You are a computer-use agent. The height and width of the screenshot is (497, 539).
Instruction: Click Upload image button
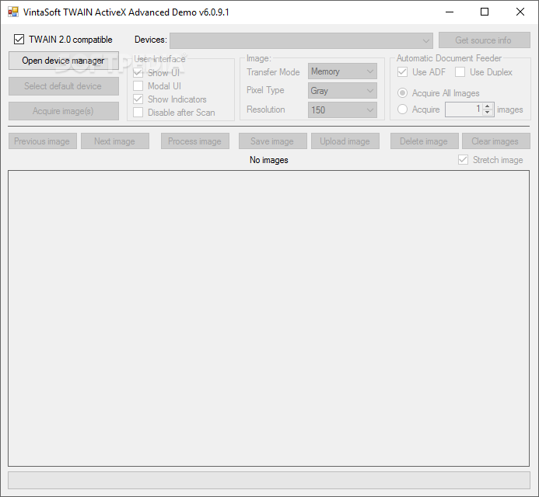[345, 141]
